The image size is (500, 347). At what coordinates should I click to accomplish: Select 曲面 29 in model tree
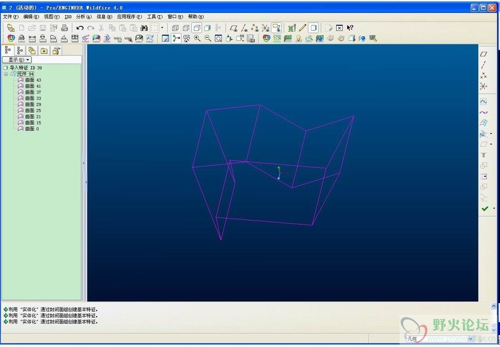point(30,104)
